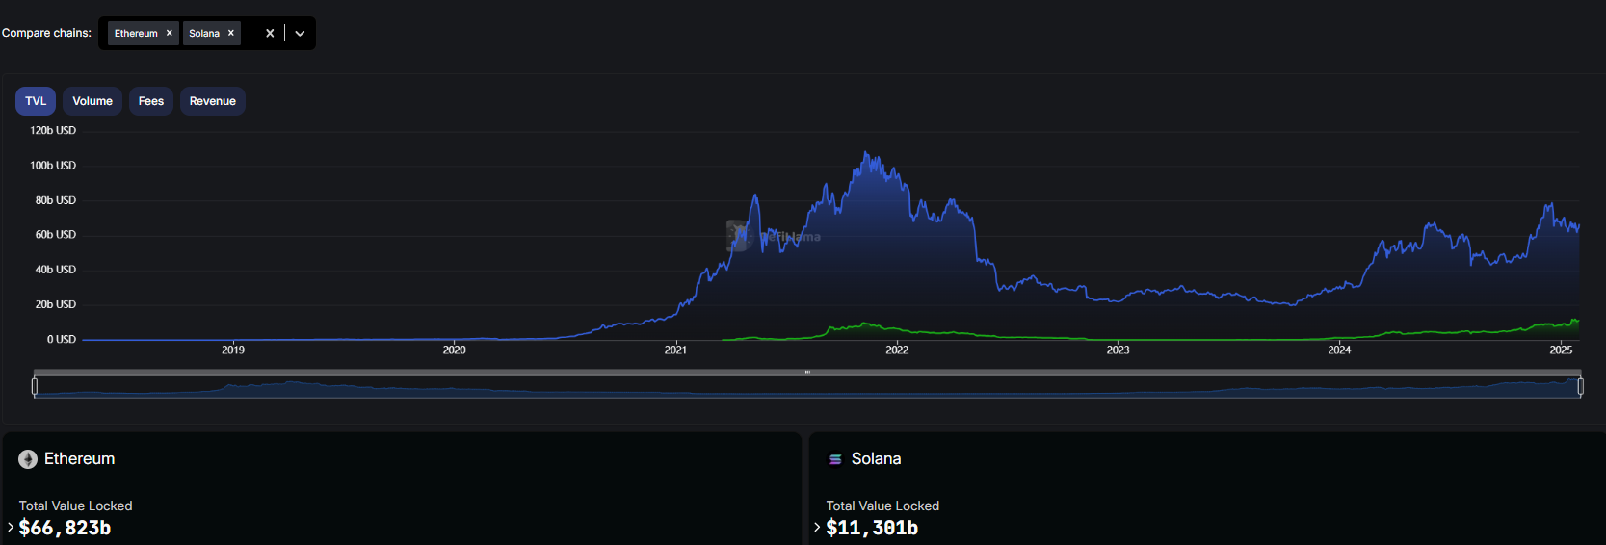Click the Solana card heading

876,459
